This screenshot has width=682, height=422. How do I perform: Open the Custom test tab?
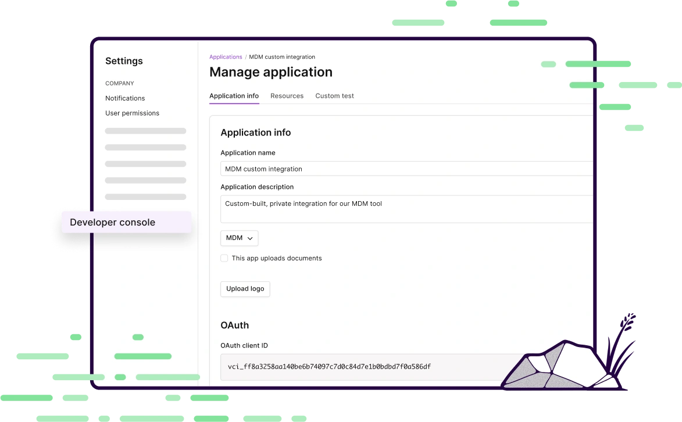(334, 96)
